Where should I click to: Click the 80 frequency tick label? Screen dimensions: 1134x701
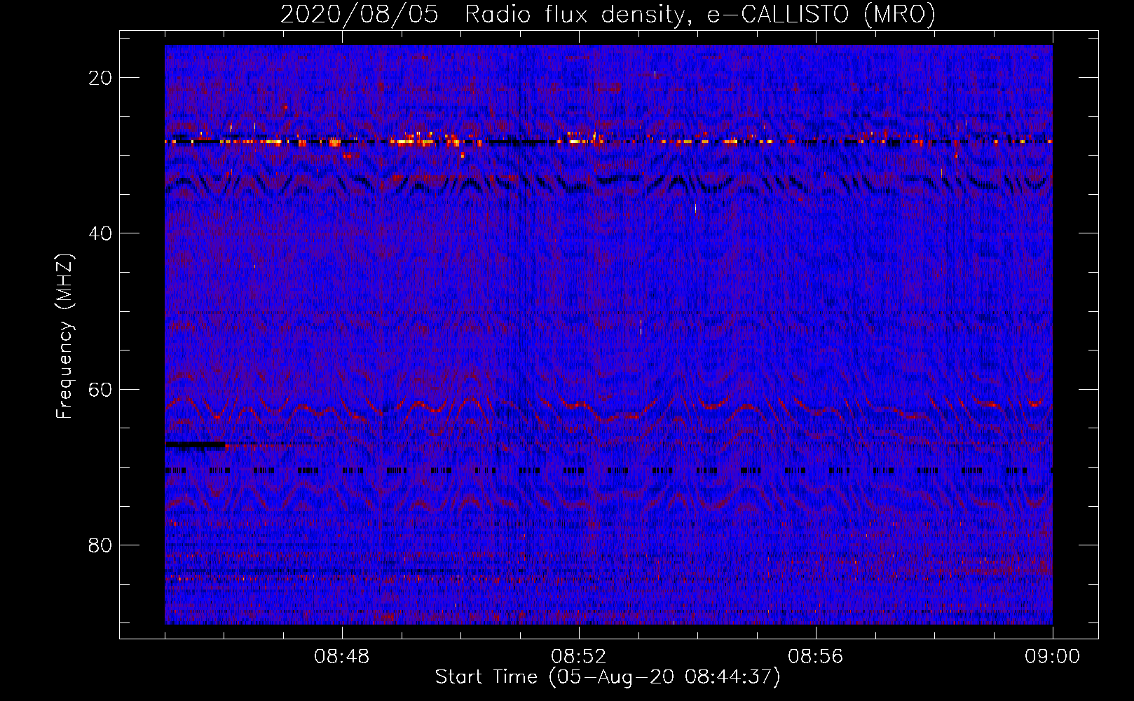tap(101, 545)
